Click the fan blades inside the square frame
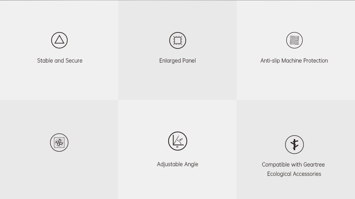355x199 pixels. 59,142
